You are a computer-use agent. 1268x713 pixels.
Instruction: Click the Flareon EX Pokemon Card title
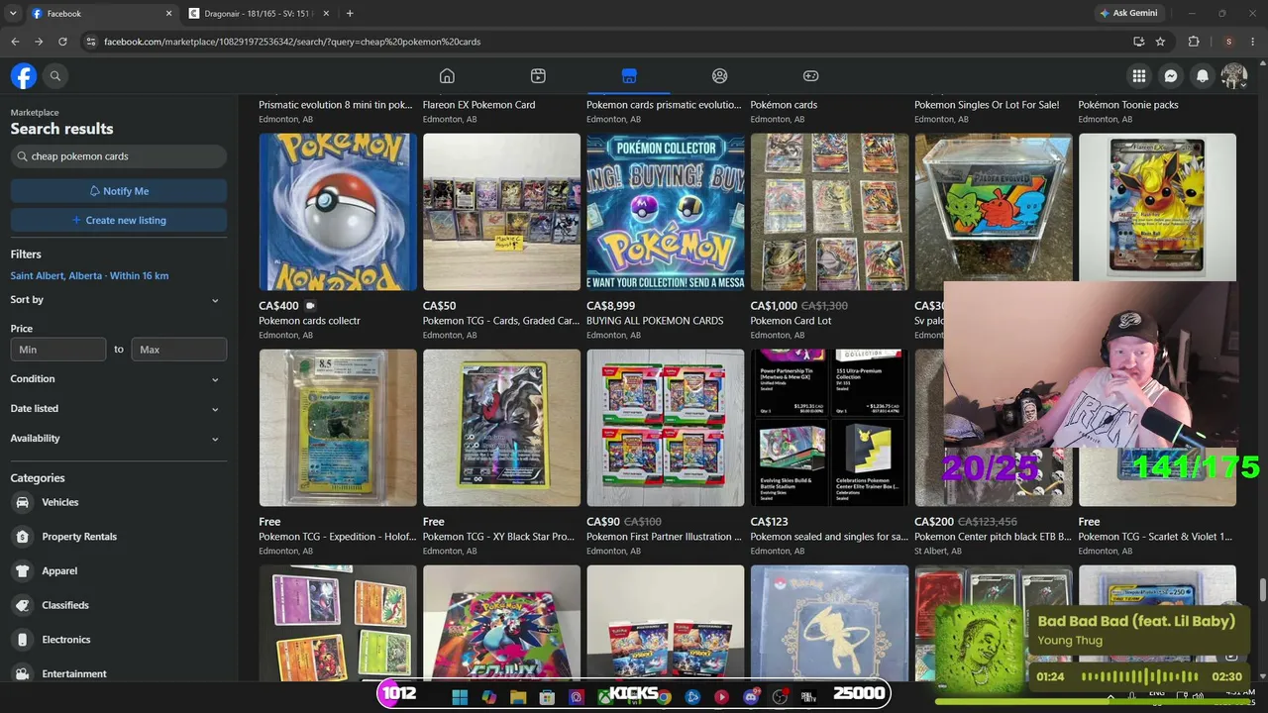478,105
